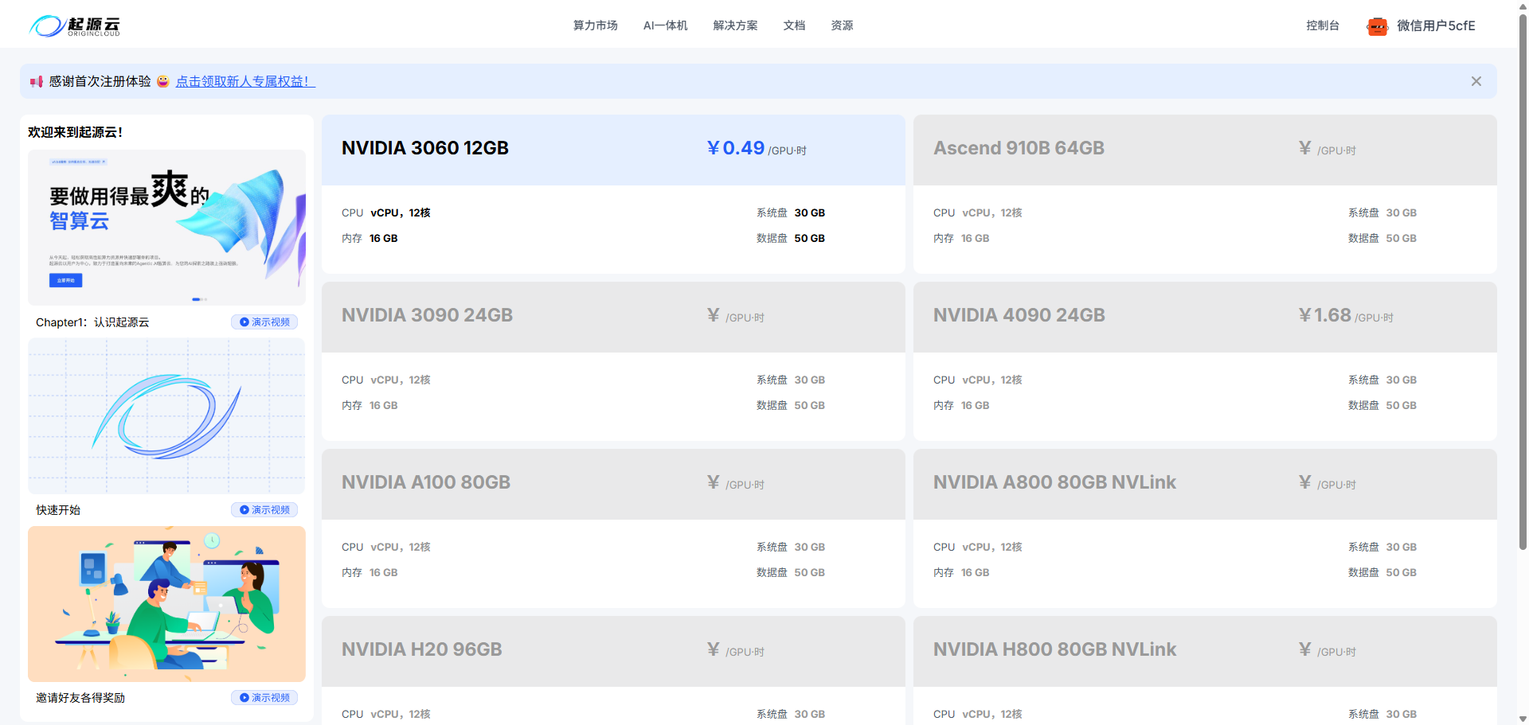Click the Chapter1: 认识起源云 label
Screen dimensions: 1529x725
[92, 322]
